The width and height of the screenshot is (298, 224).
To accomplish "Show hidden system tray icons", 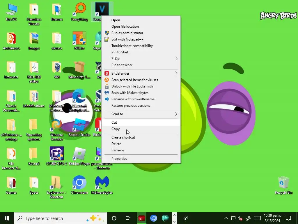I will pos(226,218).
